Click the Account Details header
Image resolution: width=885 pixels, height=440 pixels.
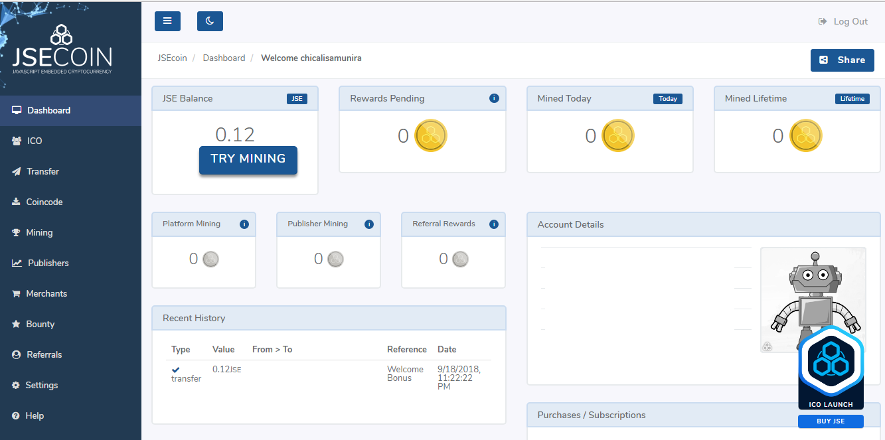coord(703,225)
